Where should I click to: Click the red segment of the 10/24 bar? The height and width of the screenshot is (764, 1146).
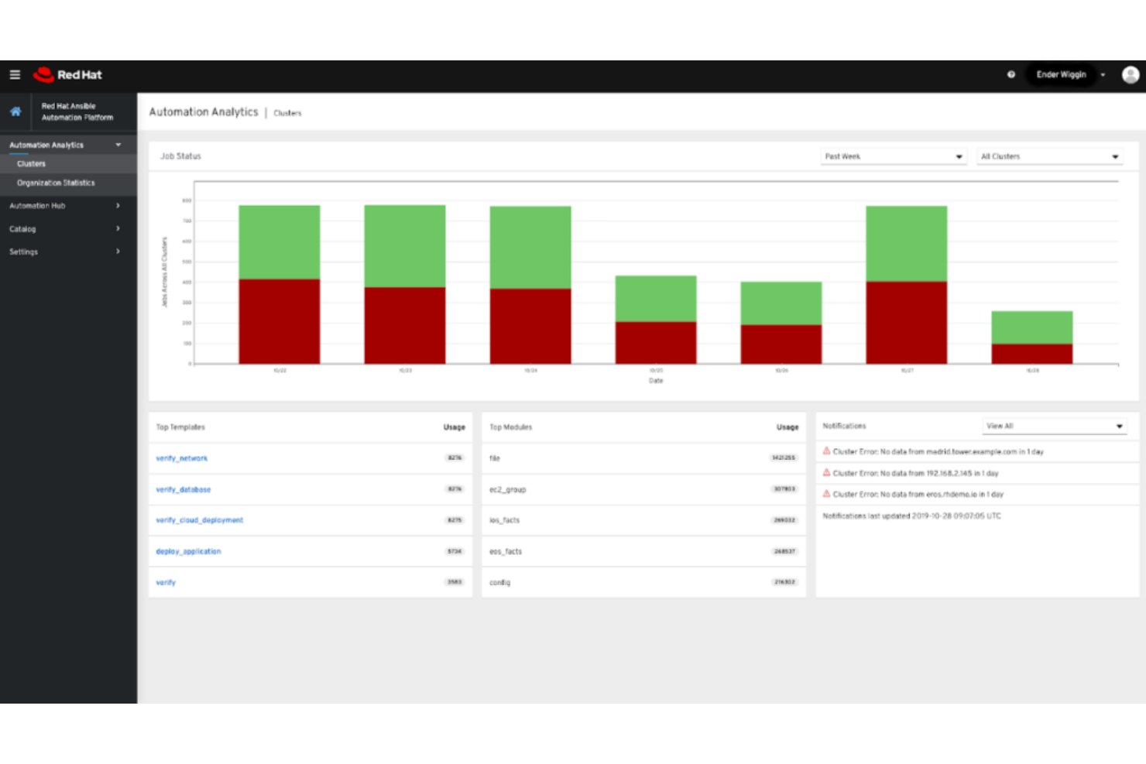[530, 326]
